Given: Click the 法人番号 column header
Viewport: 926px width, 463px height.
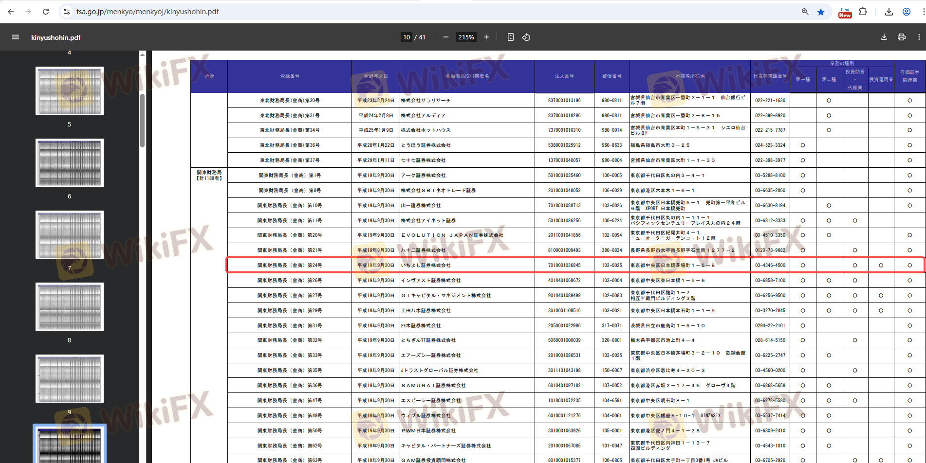Looking at the screenshot, I should coord(564,76).
